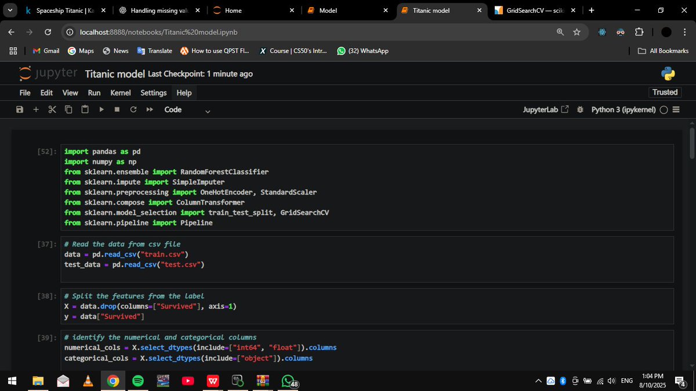
Task: Restart kernel and run all cells (fast-forward icon)
Action: point(150,109)
